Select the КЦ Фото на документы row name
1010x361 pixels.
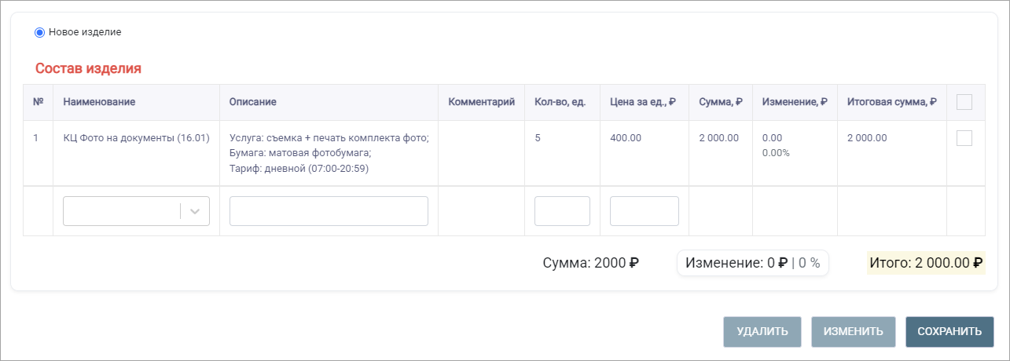point(136,138)
